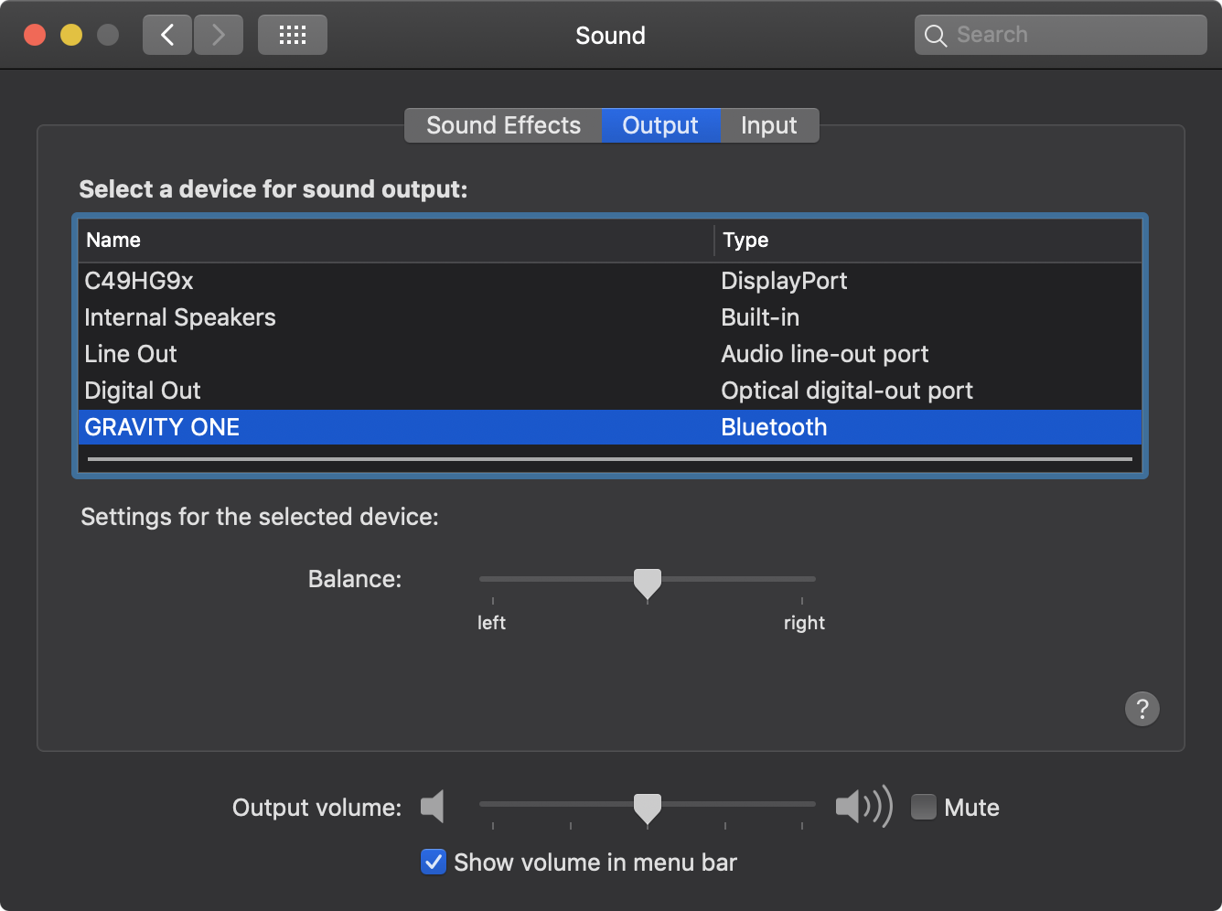Click the Balance slider thumb

(648, 584)
